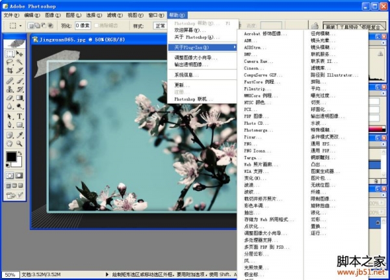Switch to Full Screen mode without menu bar

[21, 186]
